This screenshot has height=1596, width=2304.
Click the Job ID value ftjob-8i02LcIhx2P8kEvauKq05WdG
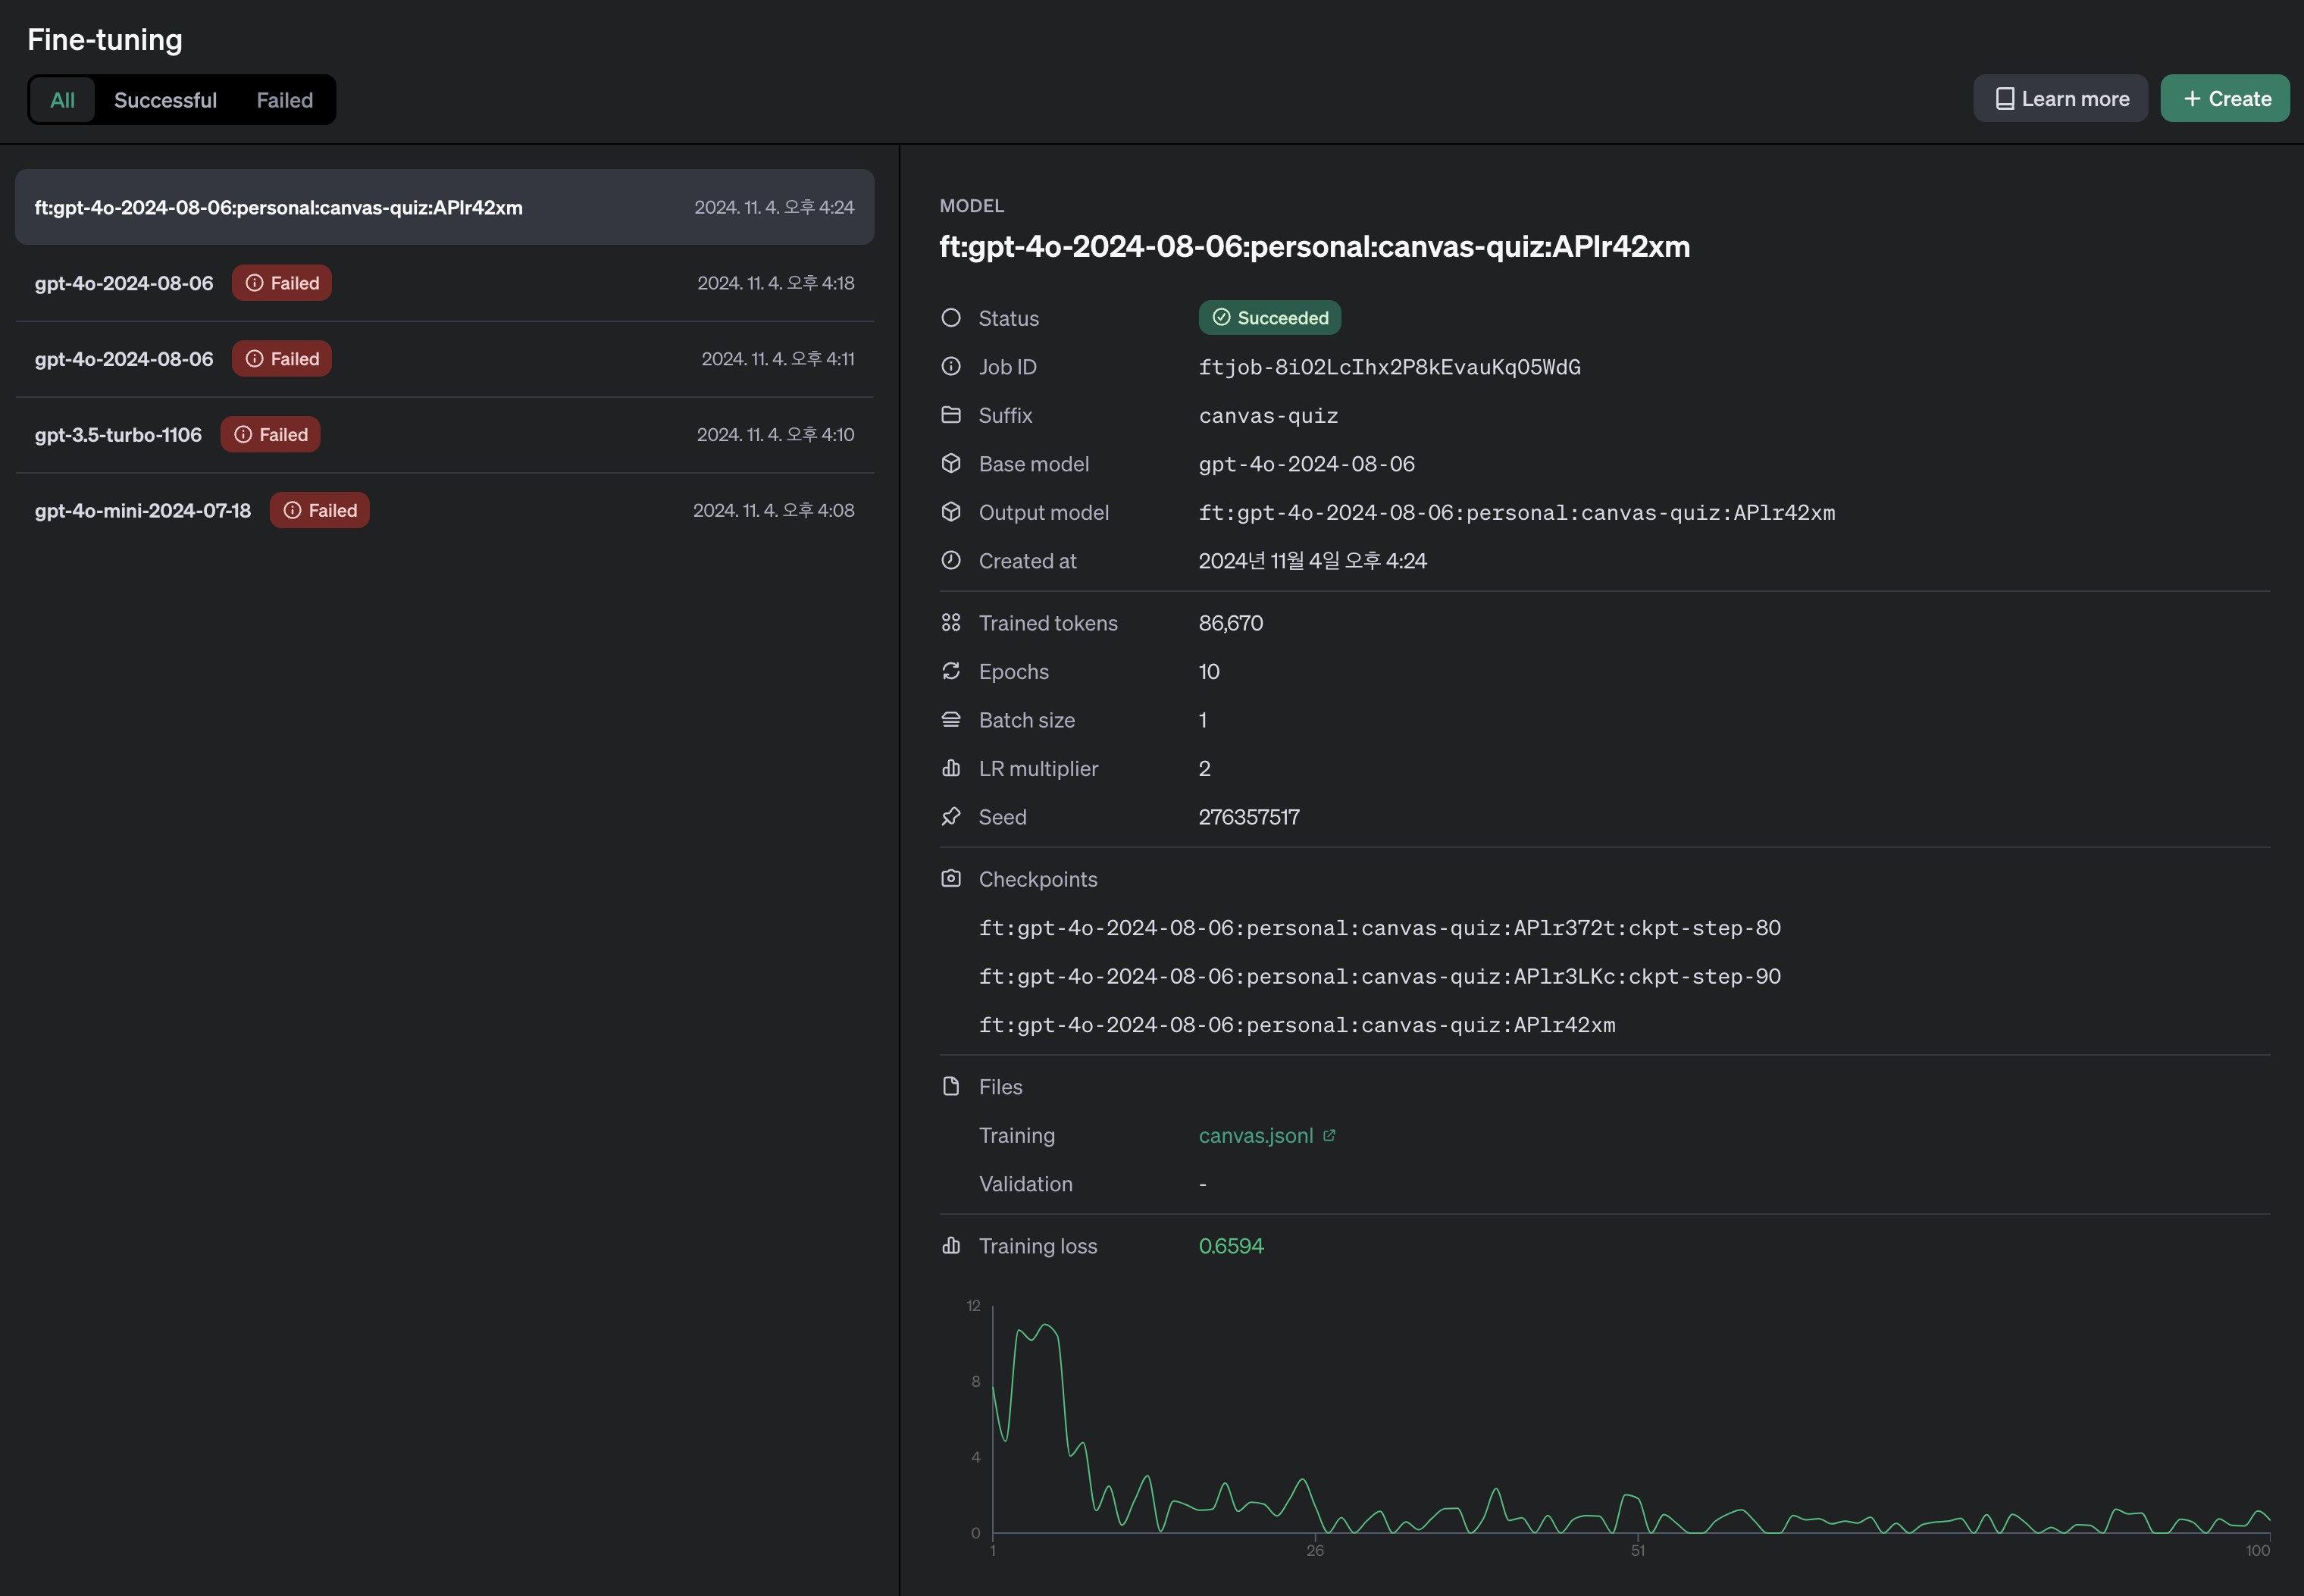click(x=1390, y=367)
